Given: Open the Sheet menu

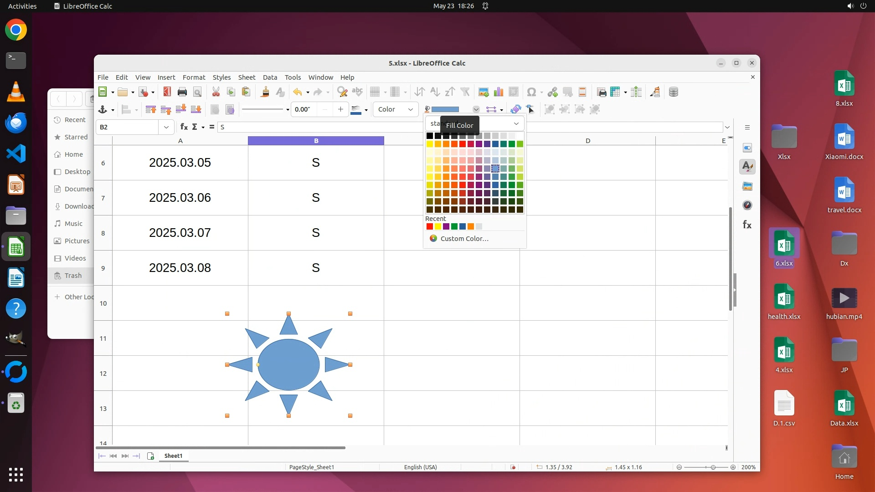Looking at the screenshot, I should [x=247, y=77].
